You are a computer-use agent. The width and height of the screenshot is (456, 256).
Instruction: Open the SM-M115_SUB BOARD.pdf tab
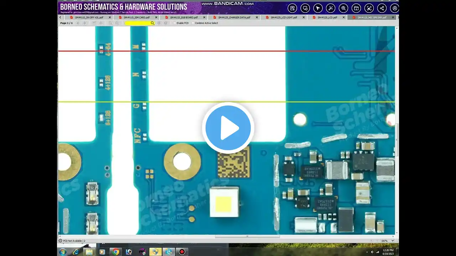coord(184,17)
